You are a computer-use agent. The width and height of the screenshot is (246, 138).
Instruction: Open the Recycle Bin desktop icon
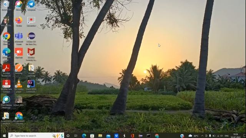coord(6,6)
